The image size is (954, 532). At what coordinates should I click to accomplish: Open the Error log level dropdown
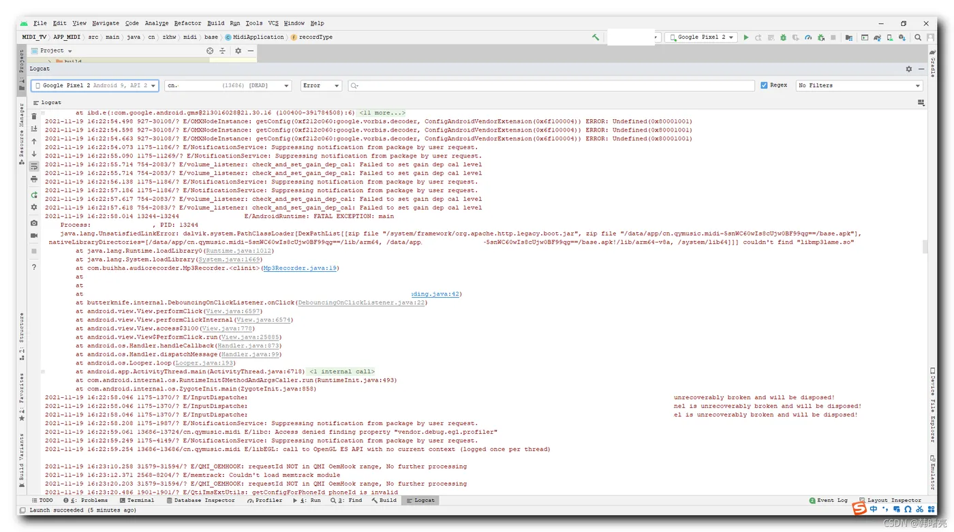(321, 85)
